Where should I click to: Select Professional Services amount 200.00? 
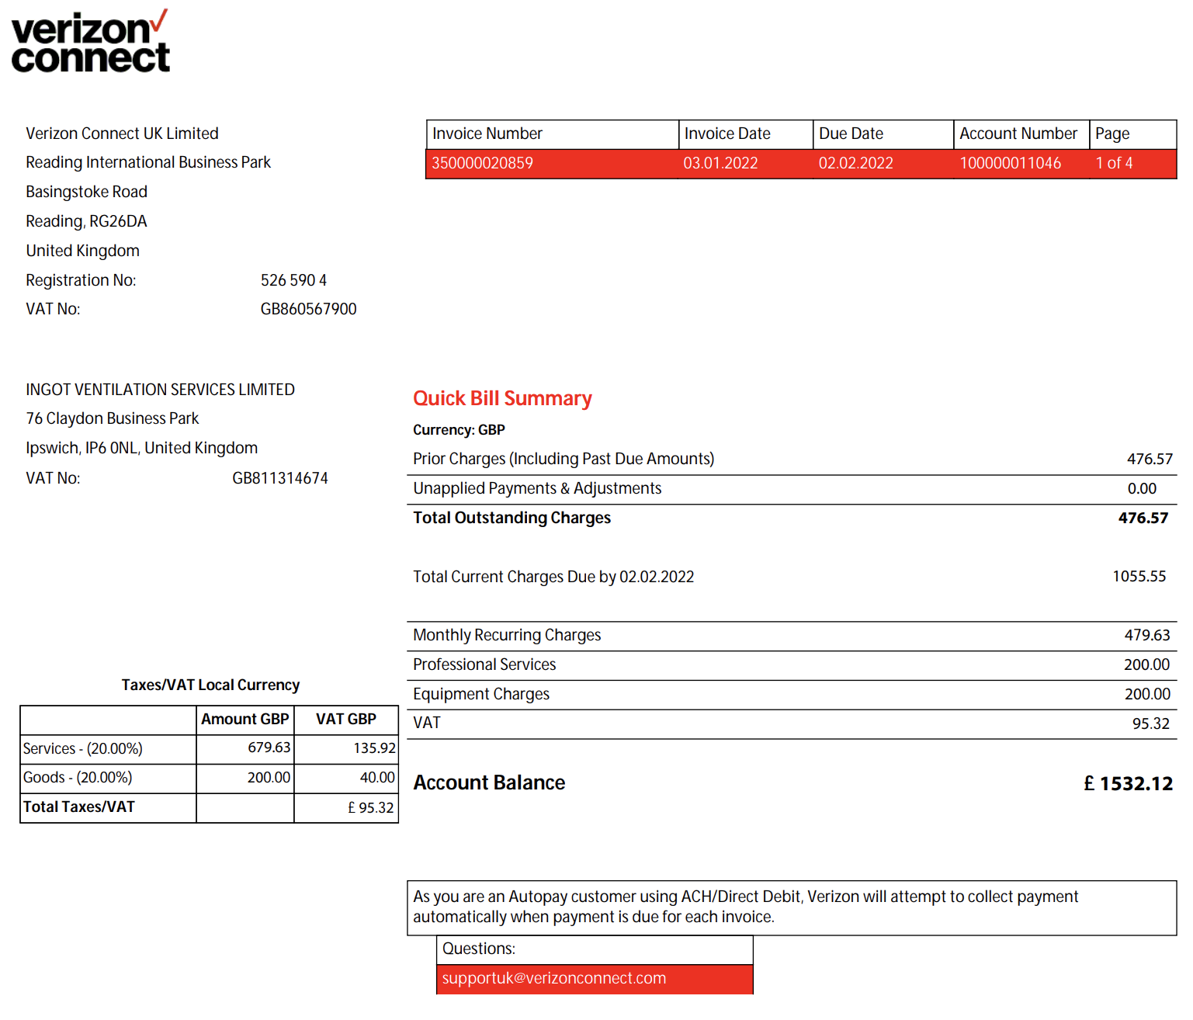[1146, 664]
